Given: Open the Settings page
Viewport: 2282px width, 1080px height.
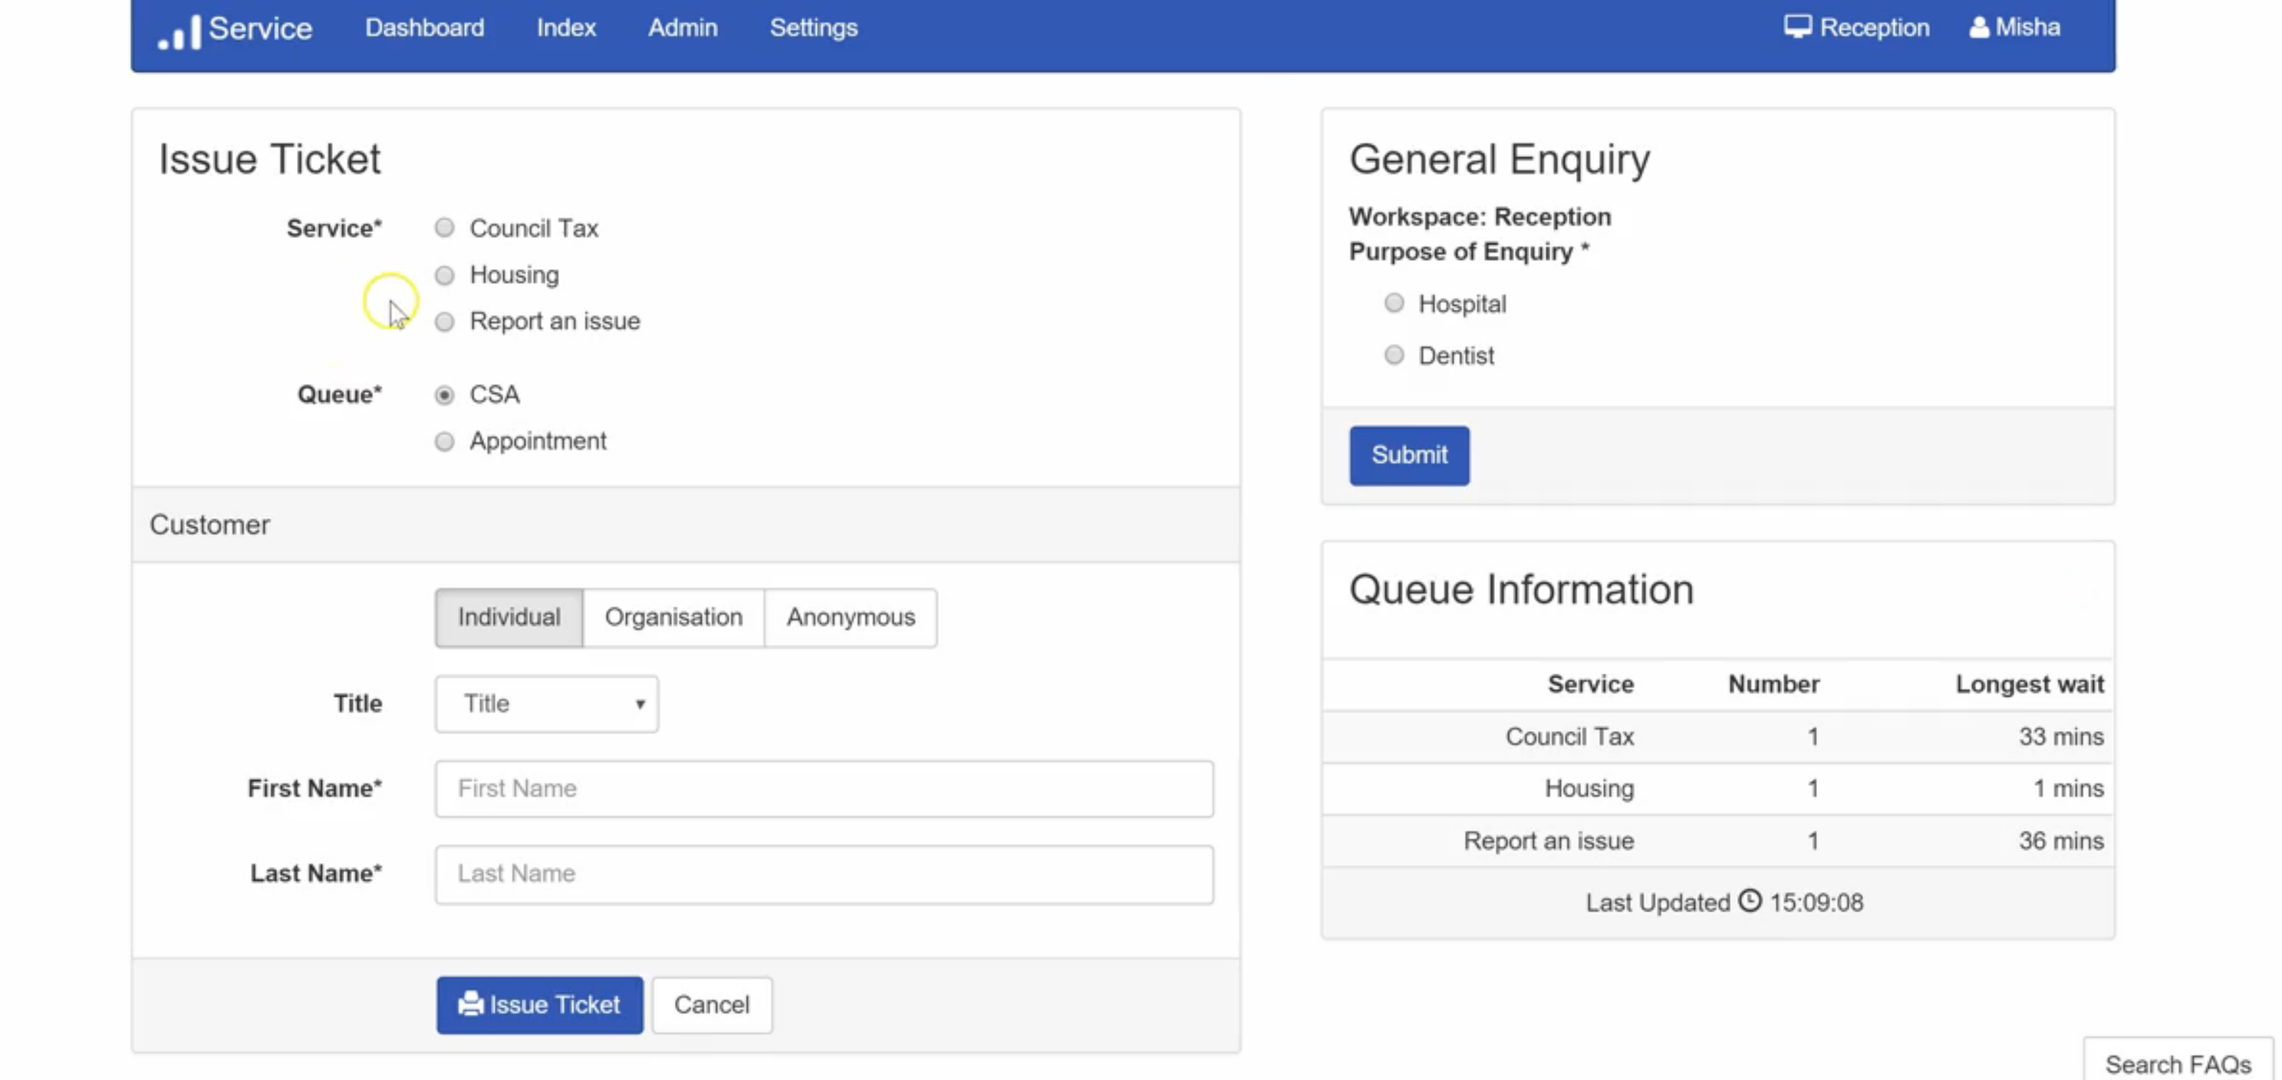Looking at the screenshot, I should pyautogui.click(x=813, y=28).
